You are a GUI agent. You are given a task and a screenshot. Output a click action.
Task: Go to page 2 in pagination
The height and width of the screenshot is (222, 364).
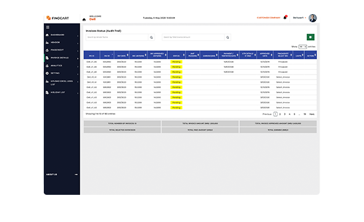(280, 114)
